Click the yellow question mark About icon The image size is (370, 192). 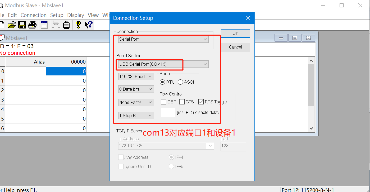[x=78, y=25]
